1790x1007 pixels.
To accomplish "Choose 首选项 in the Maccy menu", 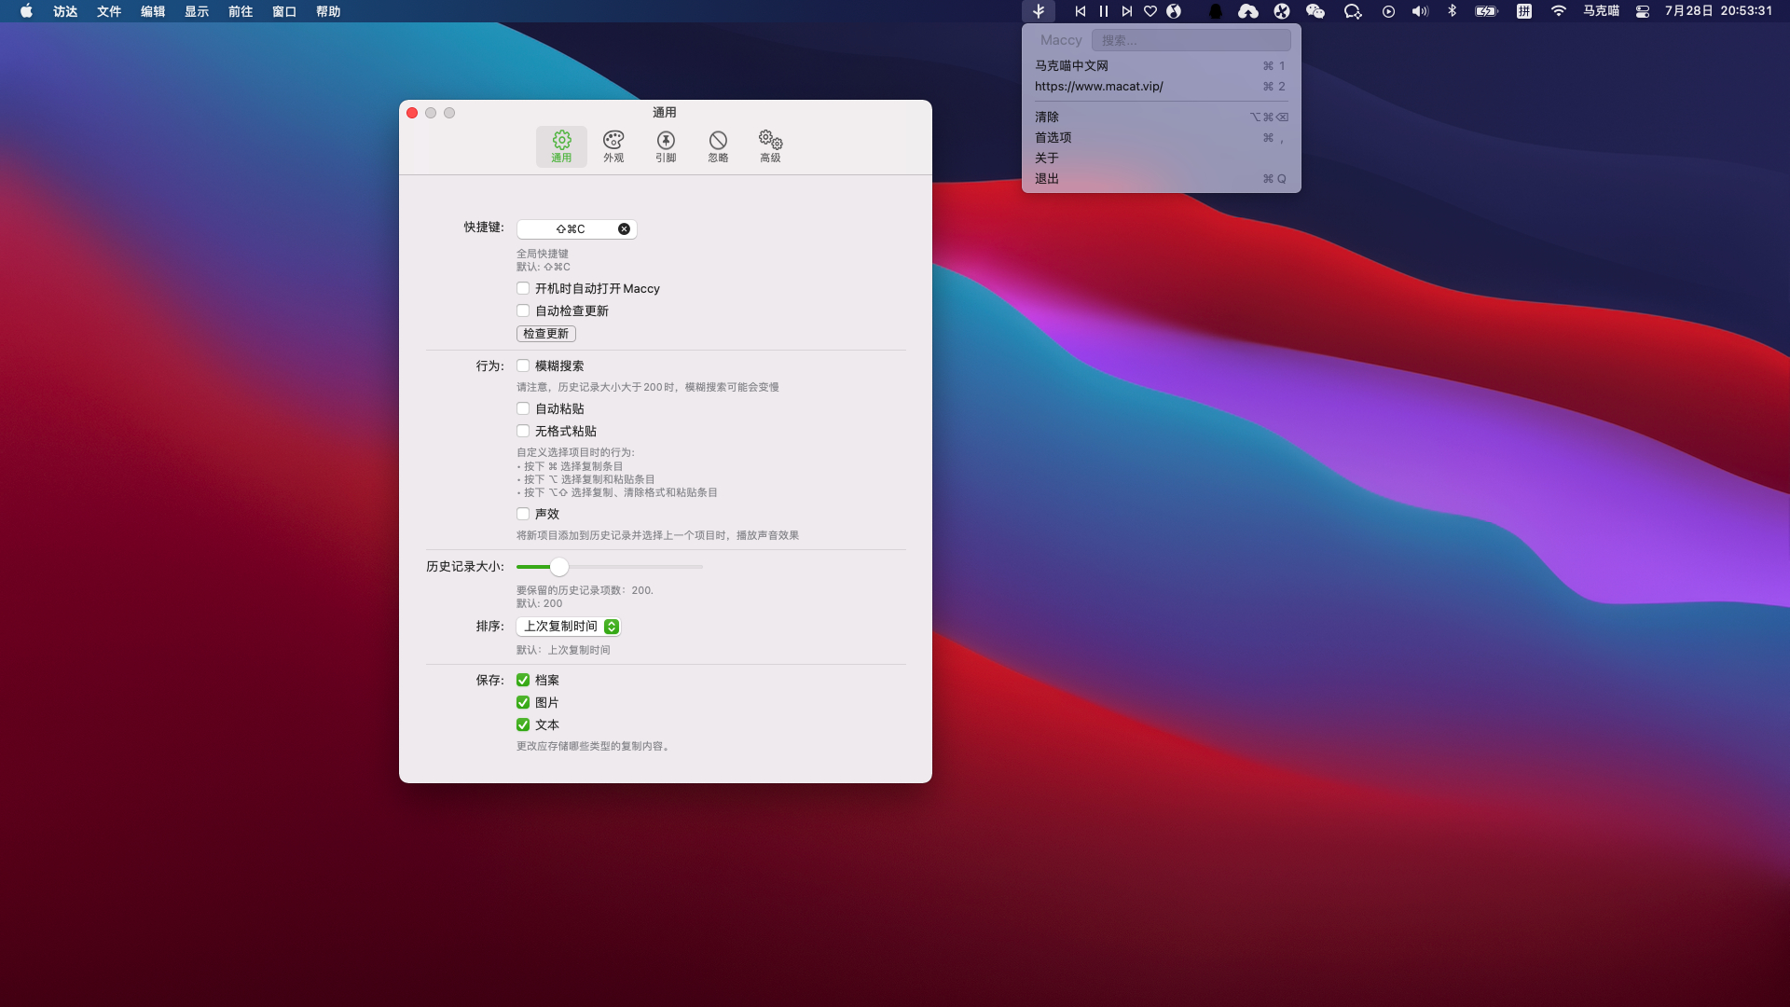I will click(x=1053, y=137).
